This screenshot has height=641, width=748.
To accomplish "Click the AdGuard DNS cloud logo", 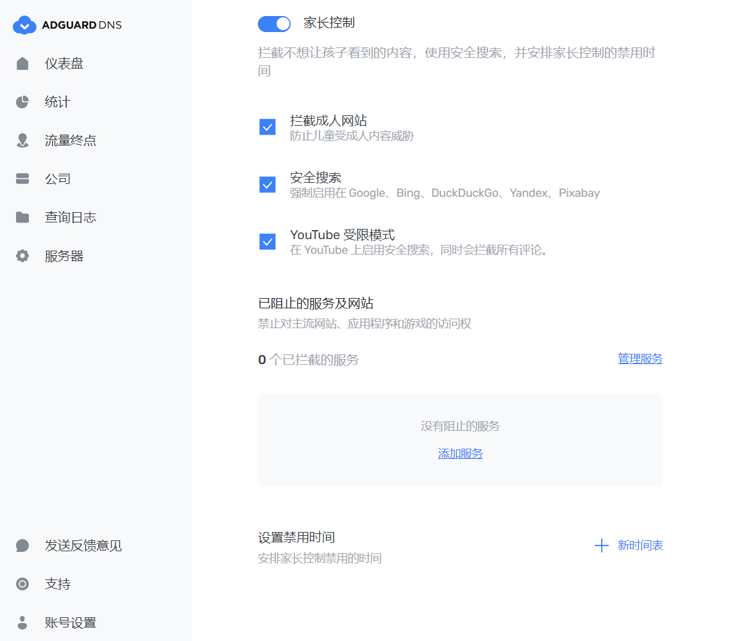I will coord(24,25).
